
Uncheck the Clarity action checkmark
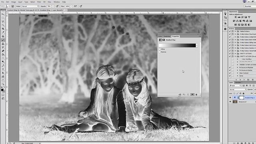coord(230,76)
